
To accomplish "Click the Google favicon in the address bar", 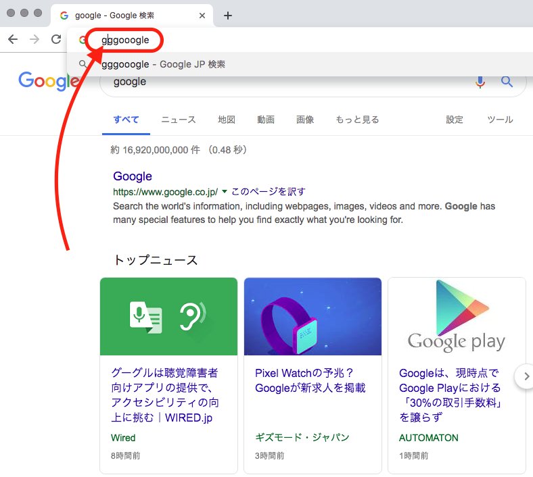I will coord(82,40).
